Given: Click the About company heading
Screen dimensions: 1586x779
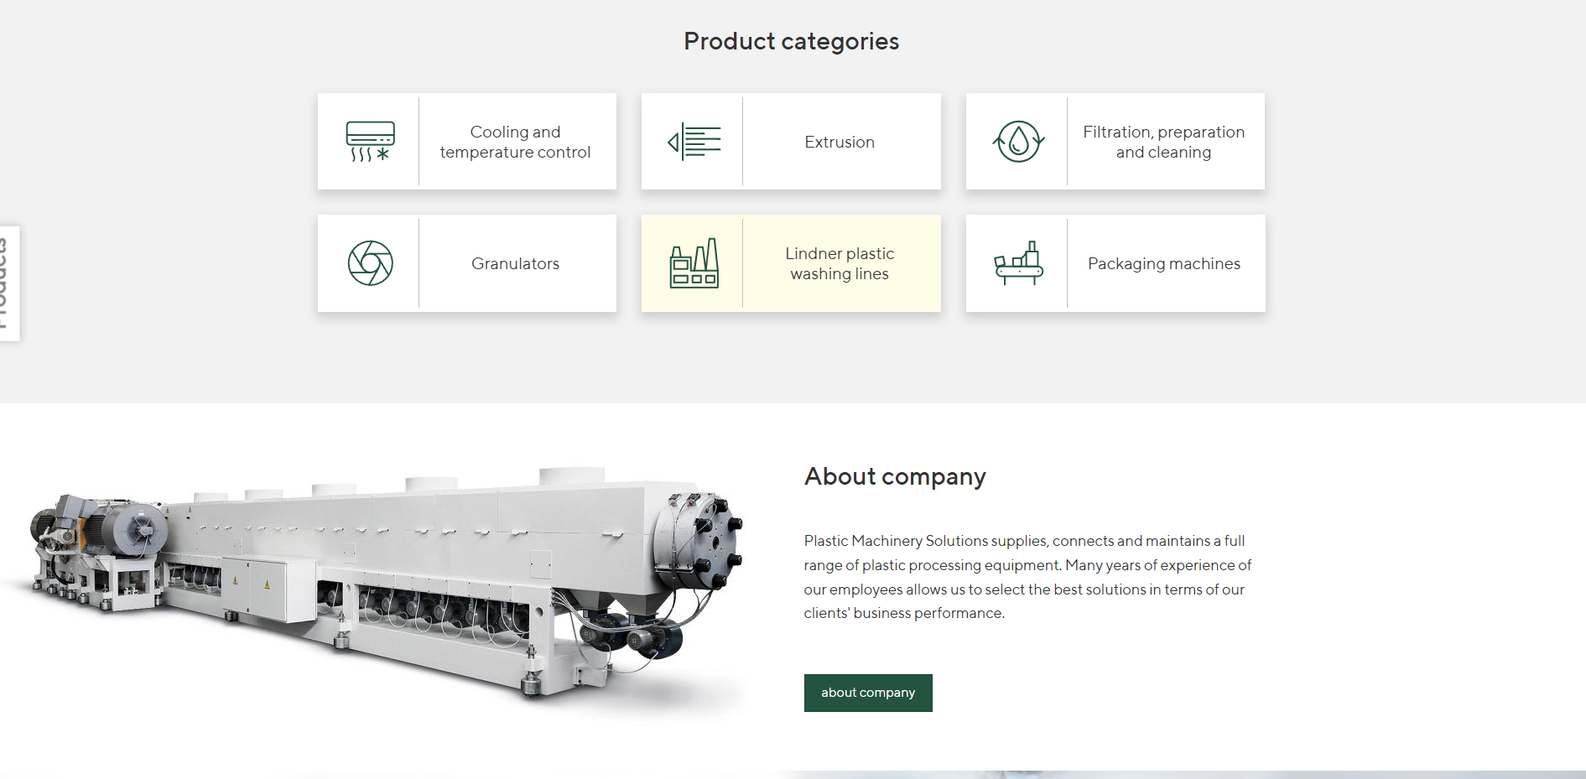Looking at the screenshot, I should tap(895, 476).
